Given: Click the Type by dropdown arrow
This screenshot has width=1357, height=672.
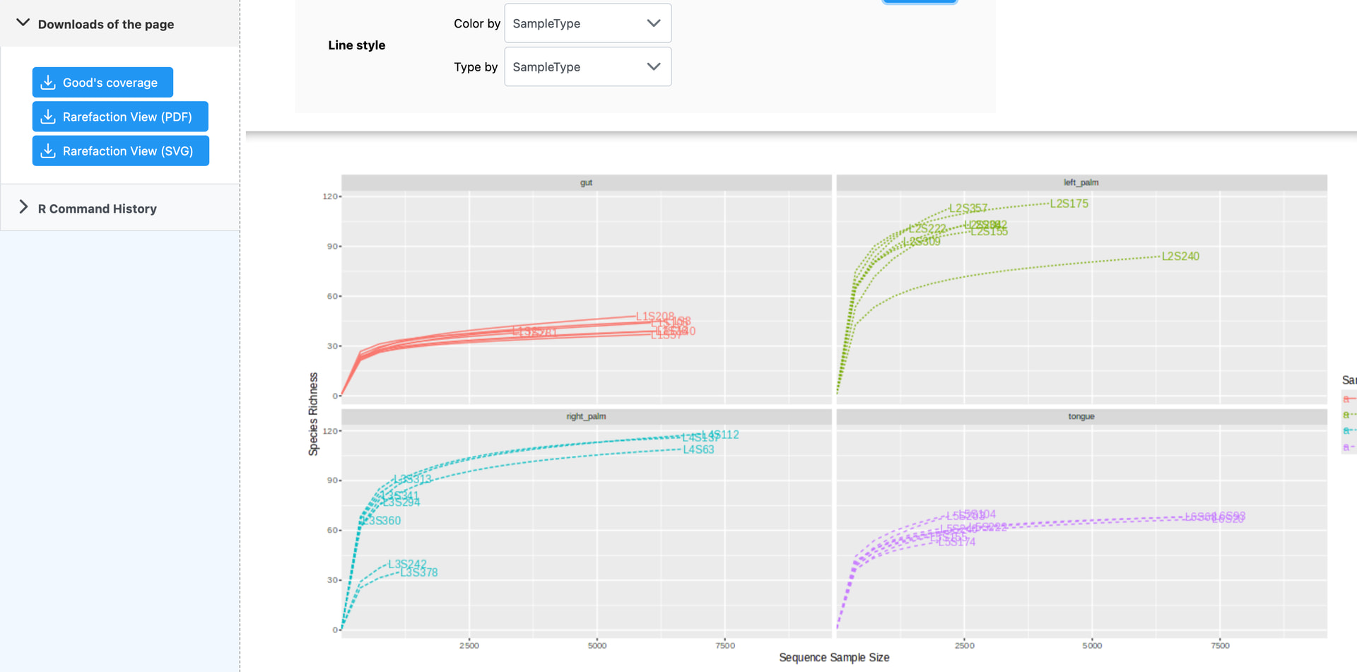Looking at the screenshot, I should click(x=654, y=67).
